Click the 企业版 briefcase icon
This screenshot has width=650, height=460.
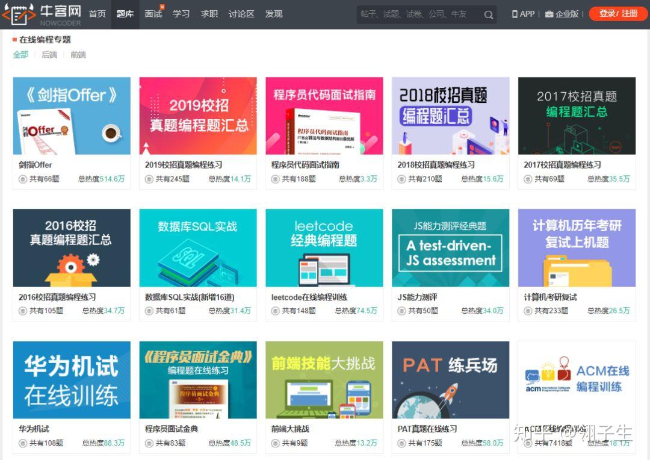549,14
